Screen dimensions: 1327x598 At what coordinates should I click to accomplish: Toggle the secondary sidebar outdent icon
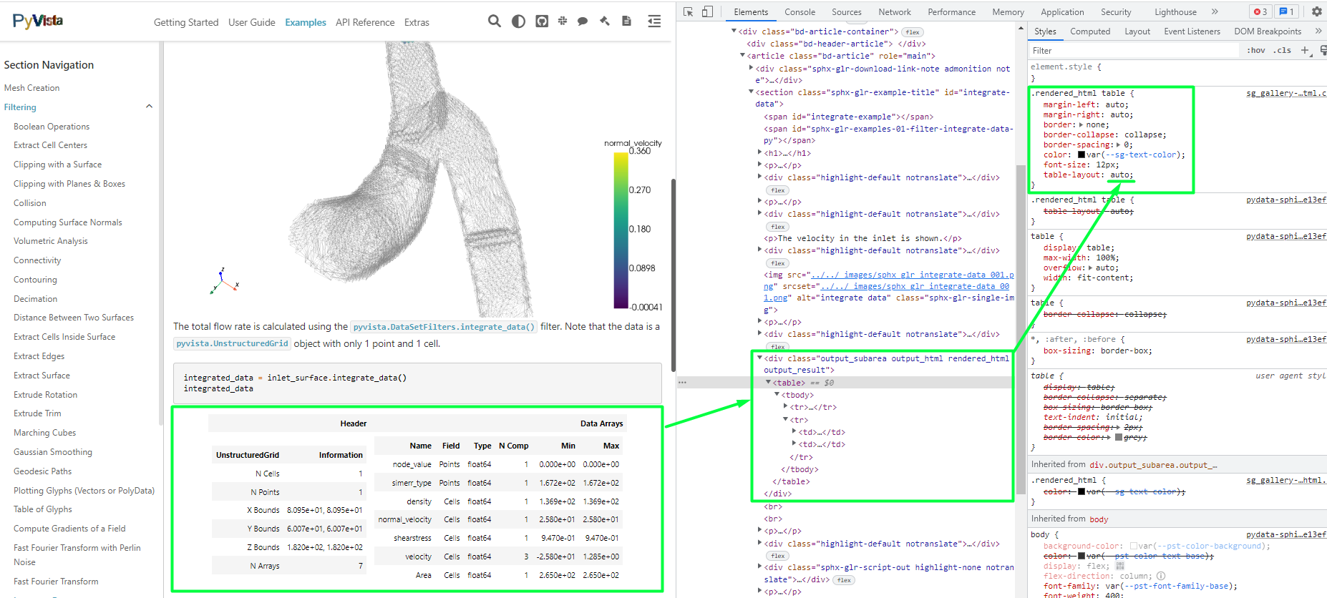[654, 21]
